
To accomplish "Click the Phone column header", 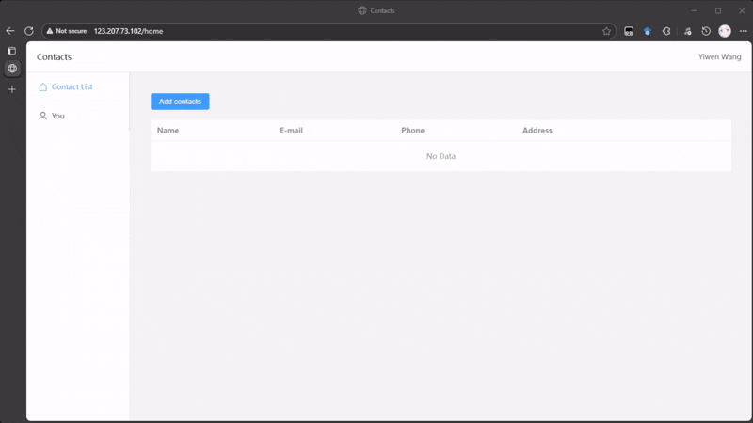I will coord(413,131).
